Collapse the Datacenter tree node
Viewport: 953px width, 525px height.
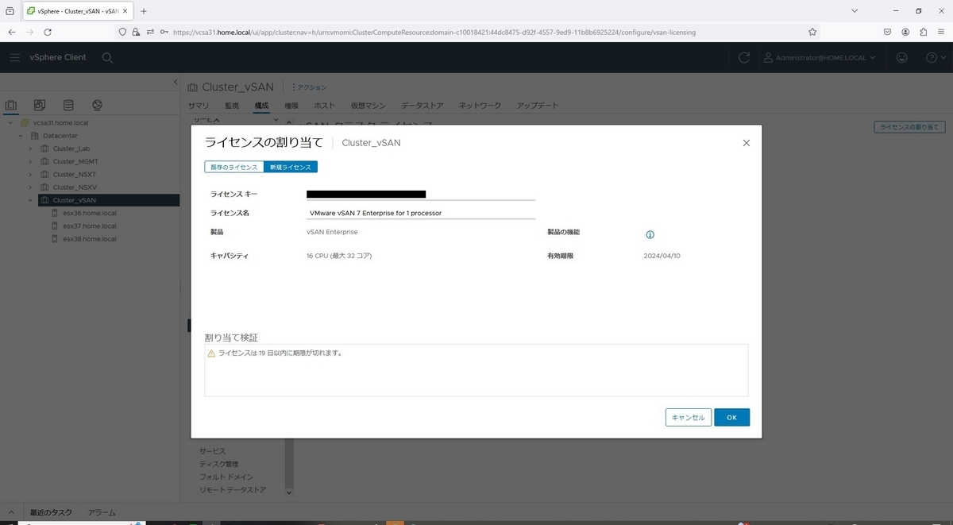point(21,136)
